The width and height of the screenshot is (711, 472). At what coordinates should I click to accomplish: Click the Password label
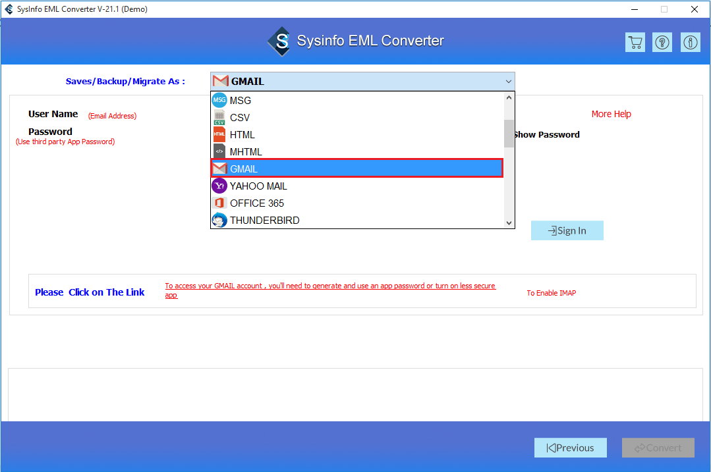tap(50, 132)
